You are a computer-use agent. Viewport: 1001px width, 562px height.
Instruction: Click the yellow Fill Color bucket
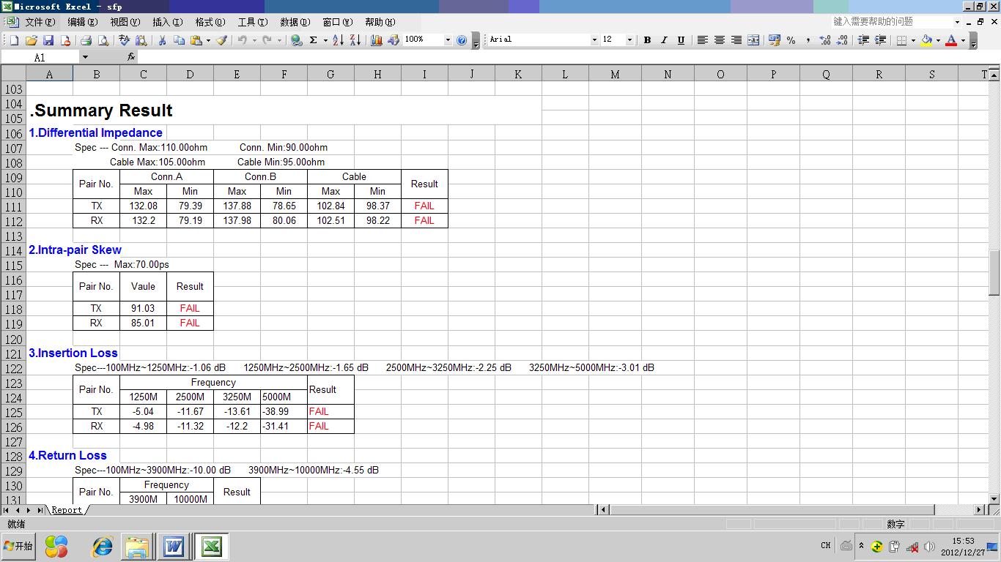coord(926,40)
